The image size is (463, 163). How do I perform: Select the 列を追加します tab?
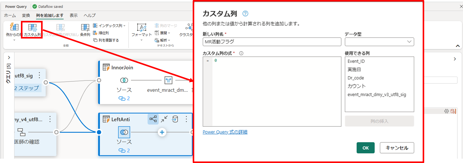point(50,16)
